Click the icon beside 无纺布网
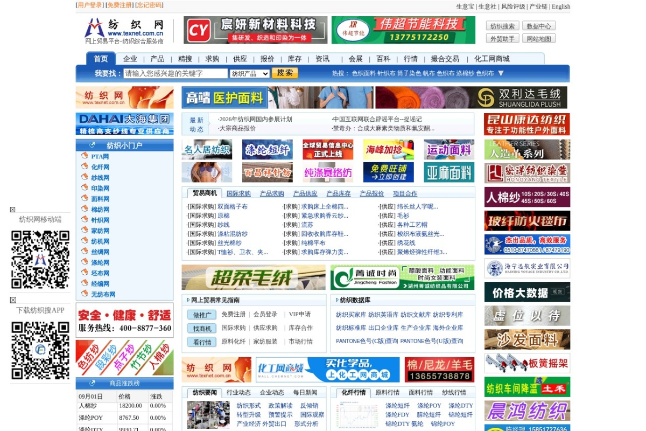Image resolution: width=646 pixels, height=431 pixels. pos(85,294)
